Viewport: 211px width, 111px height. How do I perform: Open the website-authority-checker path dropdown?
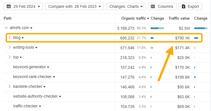click(60, 96)
